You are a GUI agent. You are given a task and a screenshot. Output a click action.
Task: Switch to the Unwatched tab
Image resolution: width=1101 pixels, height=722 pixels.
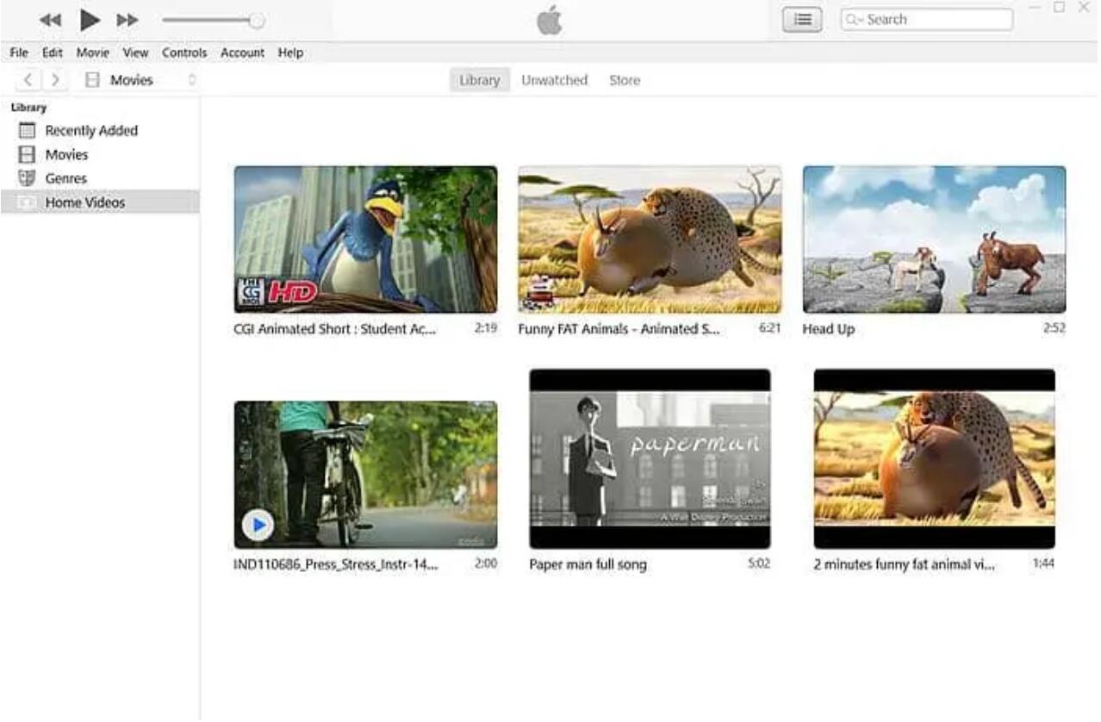point(554,80)
